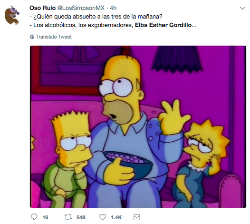The width and height of the screenshot is (250, 224).
Task: Click the 548 retweets count
Action: coord(81,217)
